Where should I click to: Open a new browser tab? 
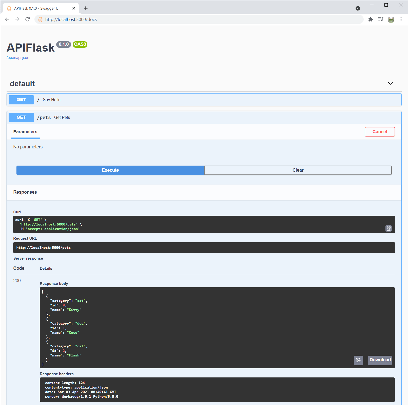[86, 8]
